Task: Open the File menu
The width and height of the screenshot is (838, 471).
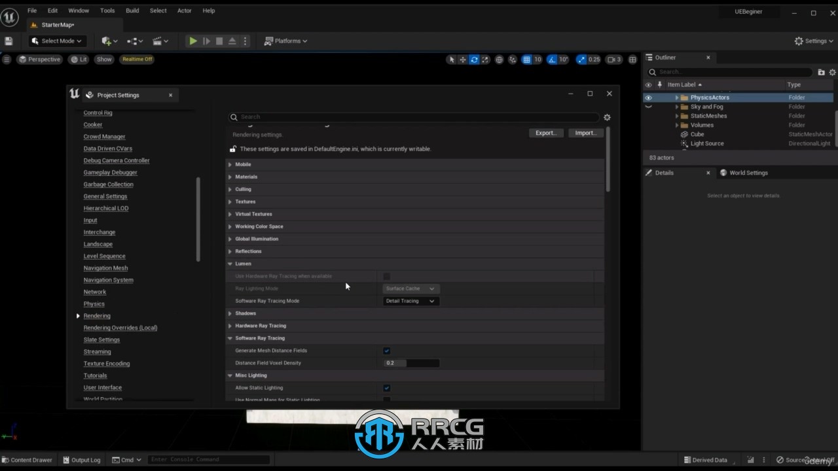Action: 31,10
